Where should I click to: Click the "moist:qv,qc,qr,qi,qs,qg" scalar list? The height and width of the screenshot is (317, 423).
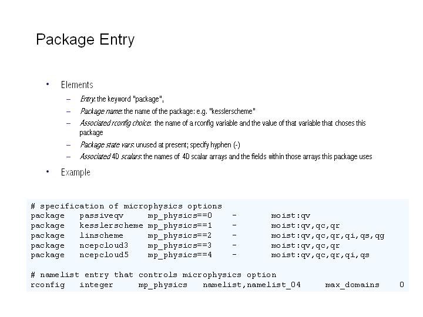(x=327, y=235)
